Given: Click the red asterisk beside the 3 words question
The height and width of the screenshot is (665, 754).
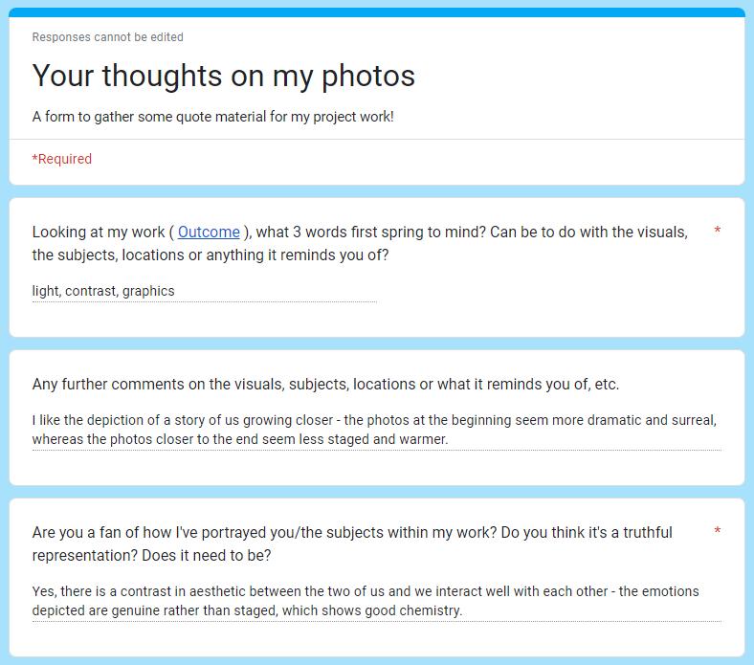Looking at the screenshot, I should pos(717,231).
